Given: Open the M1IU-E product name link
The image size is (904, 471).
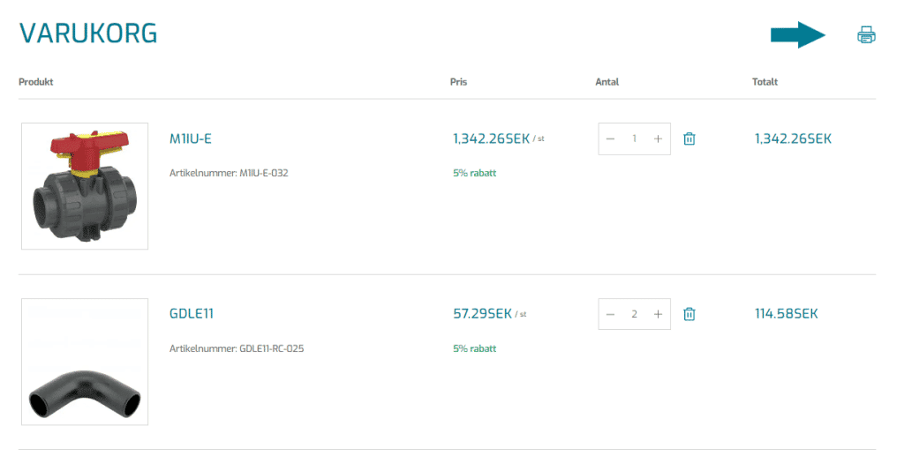Looking at the screenshot, I should [191, 138].
